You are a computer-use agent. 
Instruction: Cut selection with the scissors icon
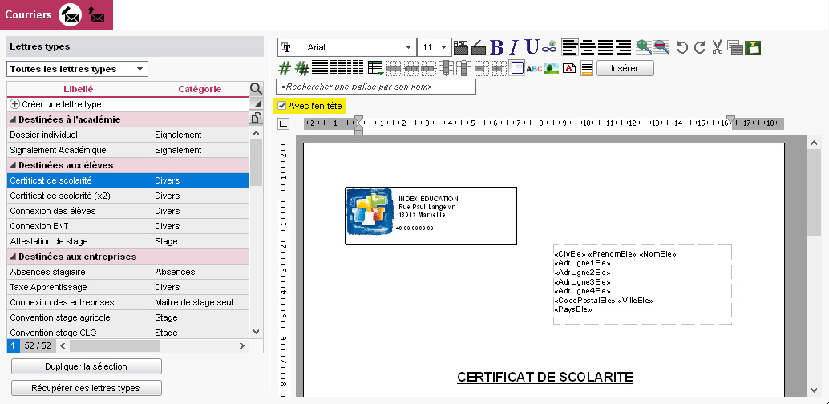(717, 47)
